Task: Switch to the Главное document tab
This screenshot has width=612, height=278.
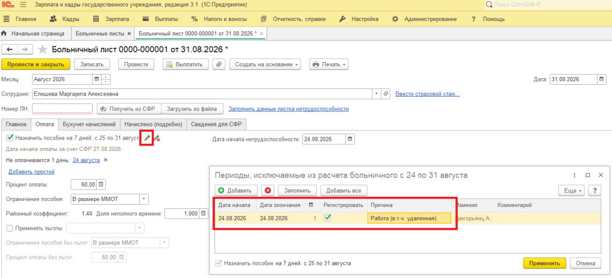Action: click(x=16, y=124)
